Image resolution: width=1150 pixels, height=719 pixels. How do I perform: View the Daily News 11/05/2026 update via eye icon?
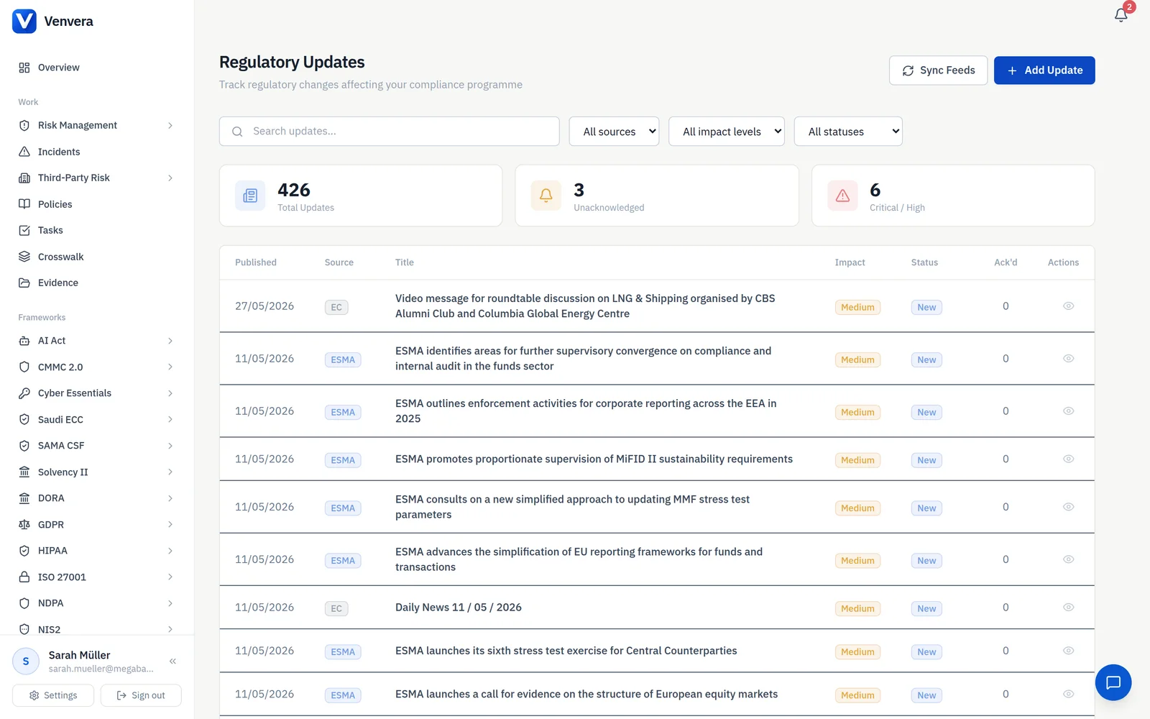[x=1068, y=608]
